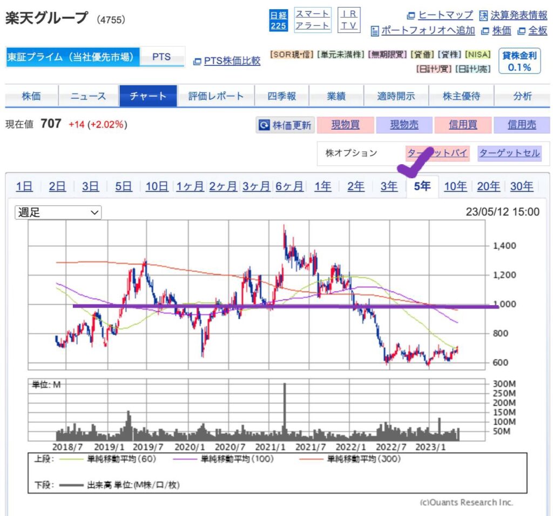This screenshot has height=516, width=553.
Task: Select the 5年 chart period tab
Action: click(x=422, y=186)
